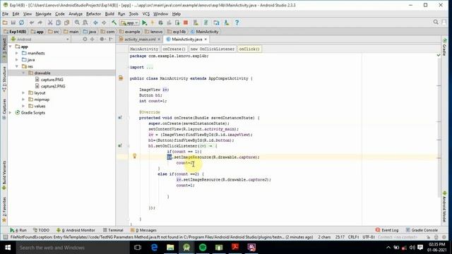Click the Help question mark icon
Viewport: 452px width, 254px height.
(x=237, y=23)
